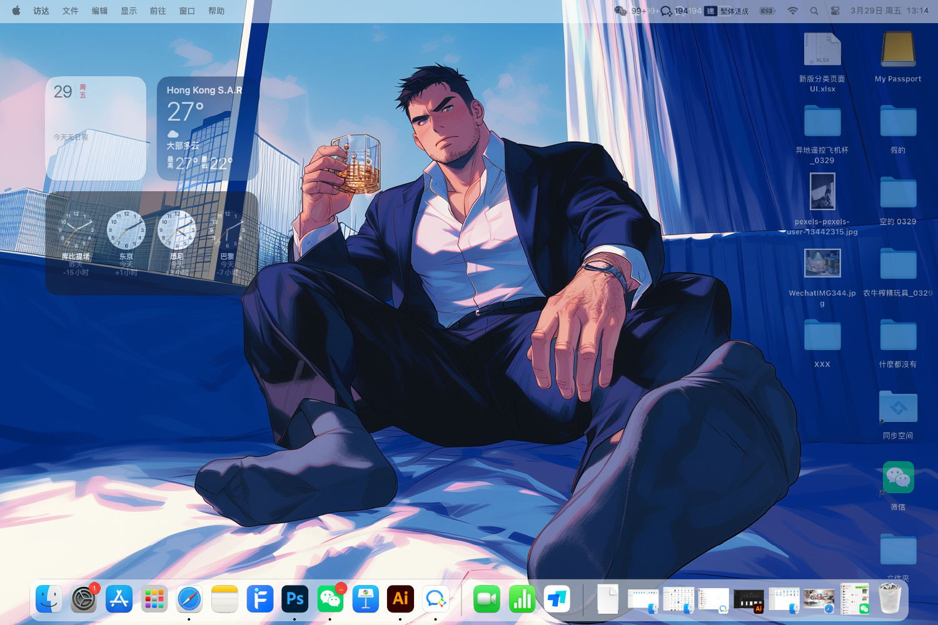Open the calendar widget showing 29
The height and width of the screenshot is (625, 938).
(x=96, y=129)
